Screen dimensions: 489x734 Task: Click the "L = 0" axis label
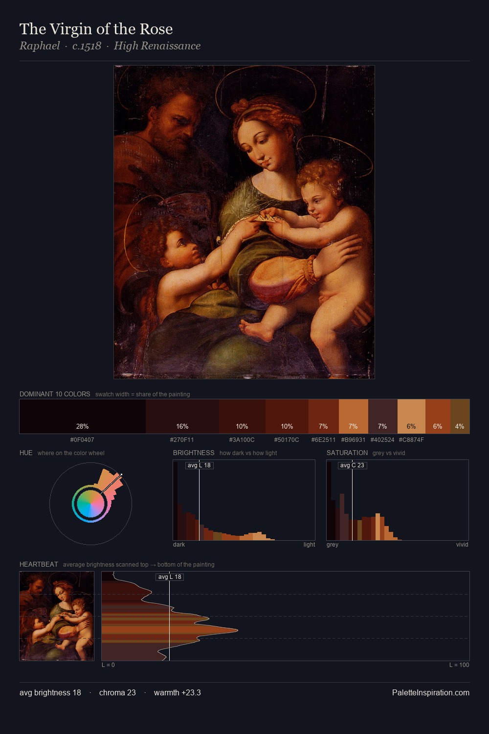point(108,665)
